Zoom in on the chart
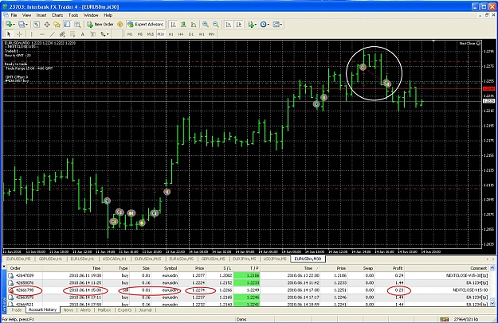Image resolution: width=498 pixels, height=323 pixels. point(206,25)
